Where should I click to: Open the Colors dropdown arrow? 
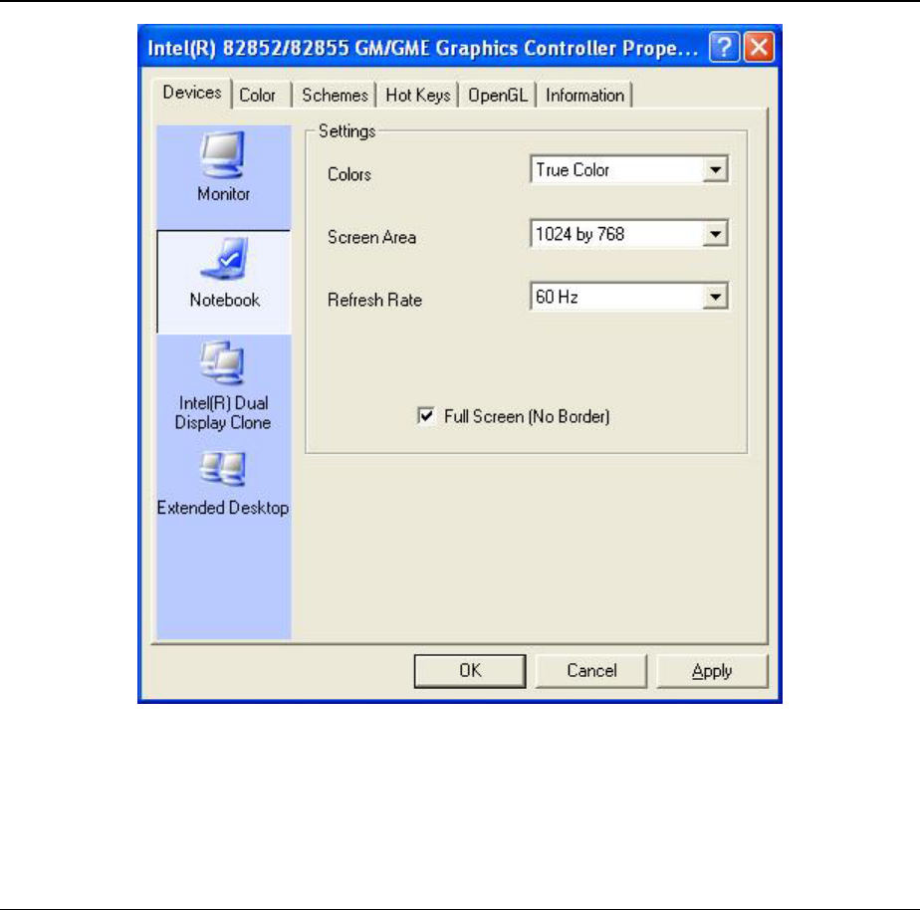(x=715, y=170)
